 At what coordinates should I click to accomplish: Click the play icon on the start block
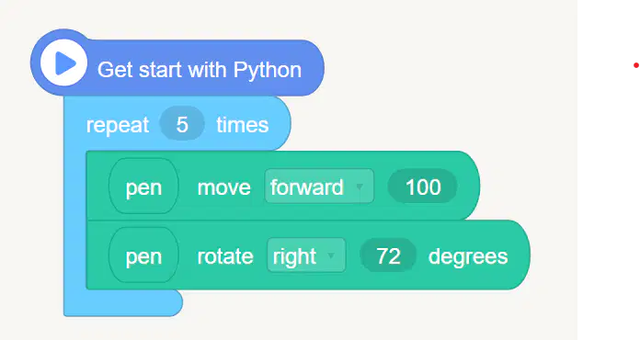point(63,62)
